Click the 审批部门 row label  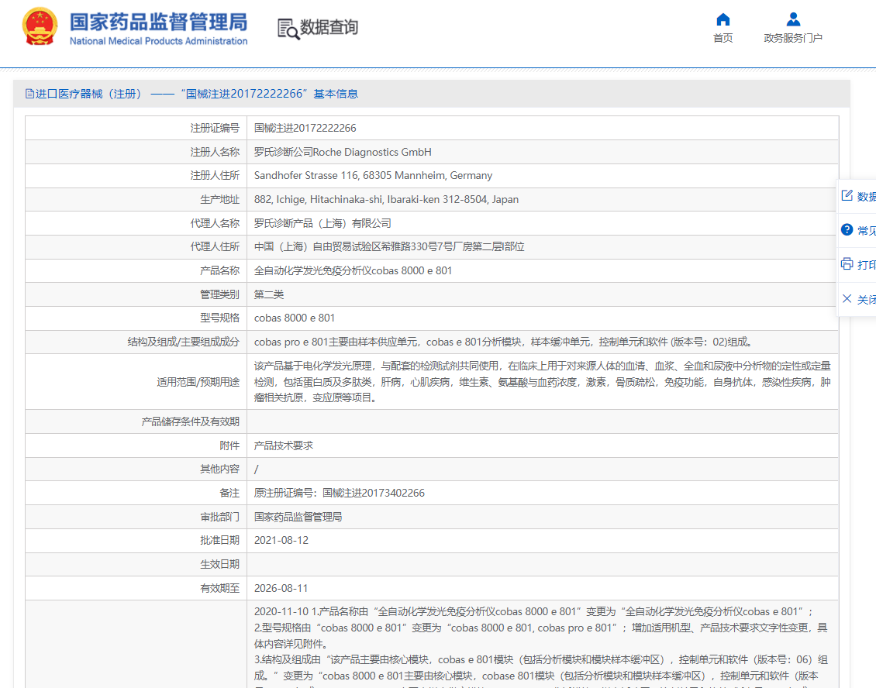[219, 517]
